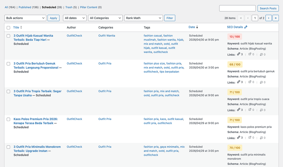The height and width of the screenshot is (167, 283).
Task: Click the search posts input field
Action: click(237, 8)
